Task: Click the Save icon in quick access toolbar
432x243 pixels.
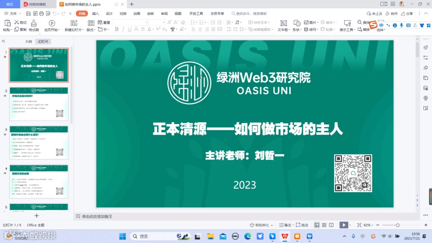Action: click(28, 14)
